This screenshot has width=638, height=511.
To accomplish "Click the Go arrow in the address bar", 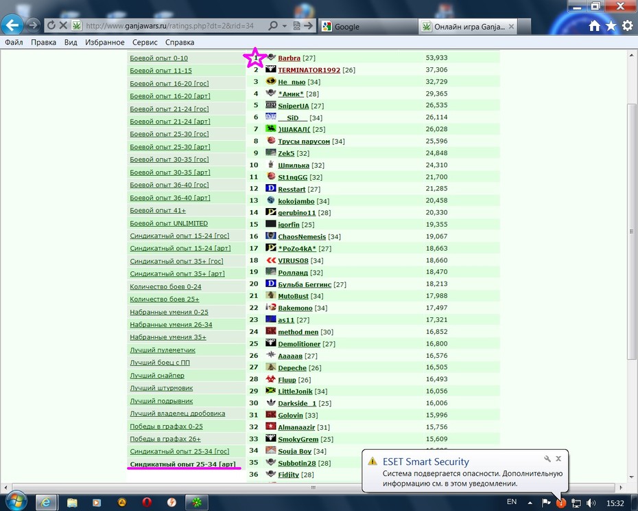I will [x=309, y=25].
